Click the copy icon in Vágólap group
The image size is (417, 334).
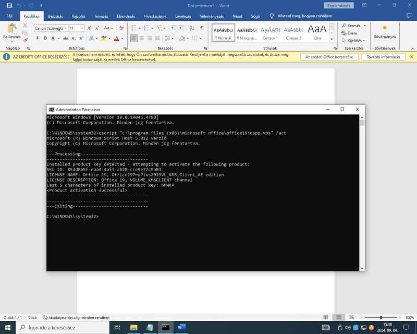point(25,33)
